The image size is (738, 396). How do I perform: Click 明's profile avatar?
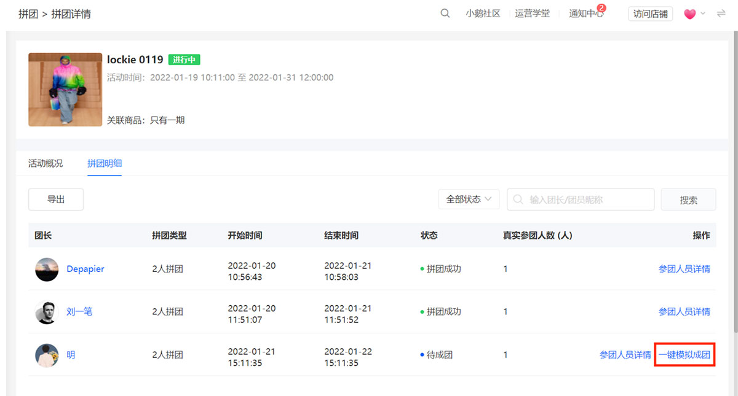point(47,355)
